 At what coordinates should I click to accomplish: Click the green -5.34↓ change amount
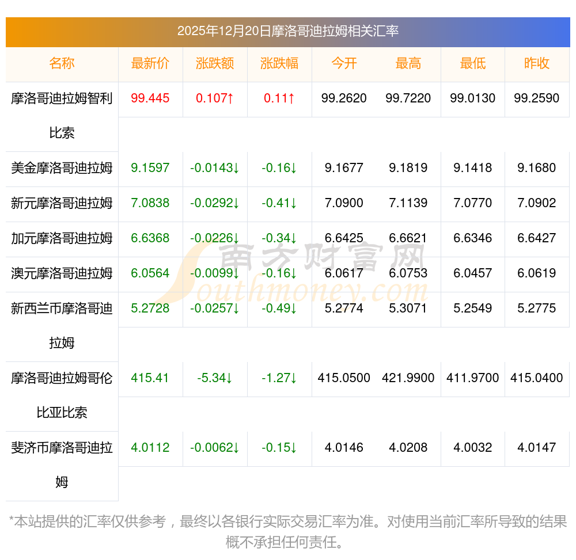(x=215, y=378)
